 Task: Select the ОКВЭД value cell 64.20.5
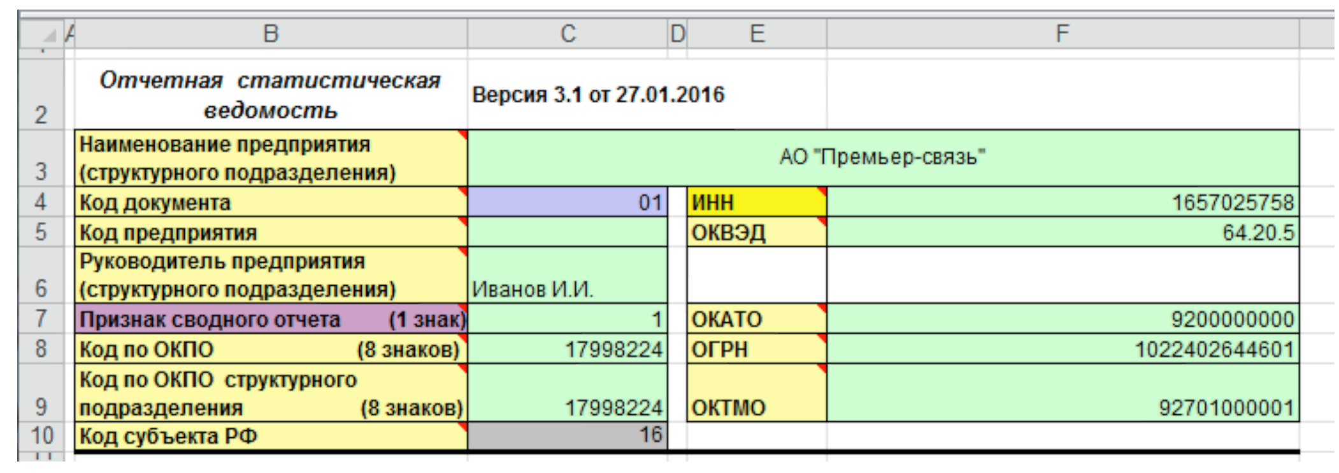(x=1062, y=232)
